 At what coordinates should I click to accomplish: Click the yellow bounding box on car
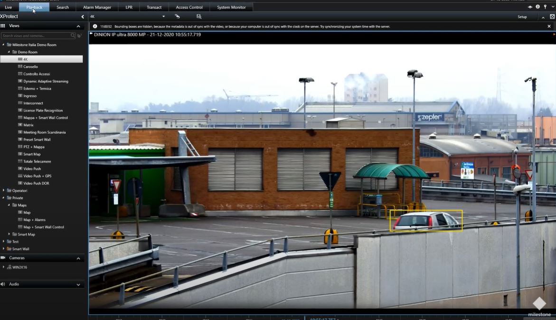(426, 221)
